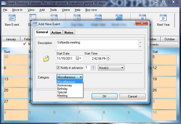
Task: Click the Day View calendar toolbar icon
Action: pyautogui.click(x=77, y=17)
